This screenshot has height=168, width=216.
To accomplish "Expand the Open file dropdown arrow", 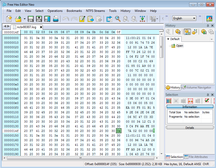I will pyautogui.click(x=25, y=19).
